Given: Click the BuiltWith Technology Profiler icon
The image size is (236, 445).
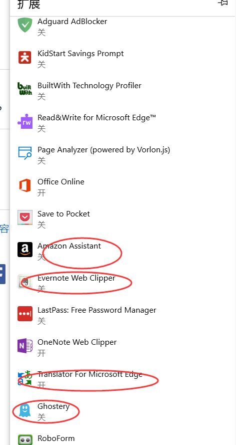Looking at the screenshot, I should [x=25, y=89].
